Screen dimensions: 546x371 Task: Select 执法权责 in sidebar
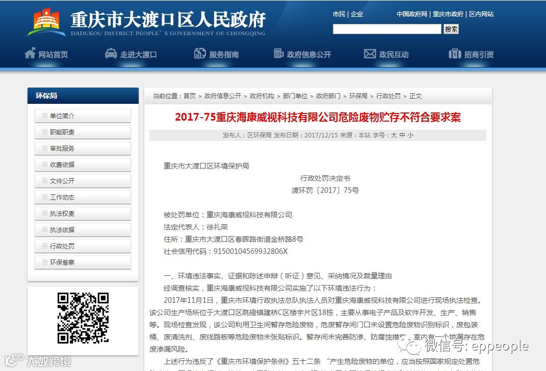click(x=83, y=214)
